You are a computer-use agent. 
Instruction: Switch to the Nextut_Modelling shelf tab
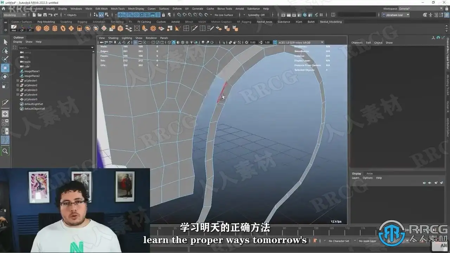pos(331,22)
